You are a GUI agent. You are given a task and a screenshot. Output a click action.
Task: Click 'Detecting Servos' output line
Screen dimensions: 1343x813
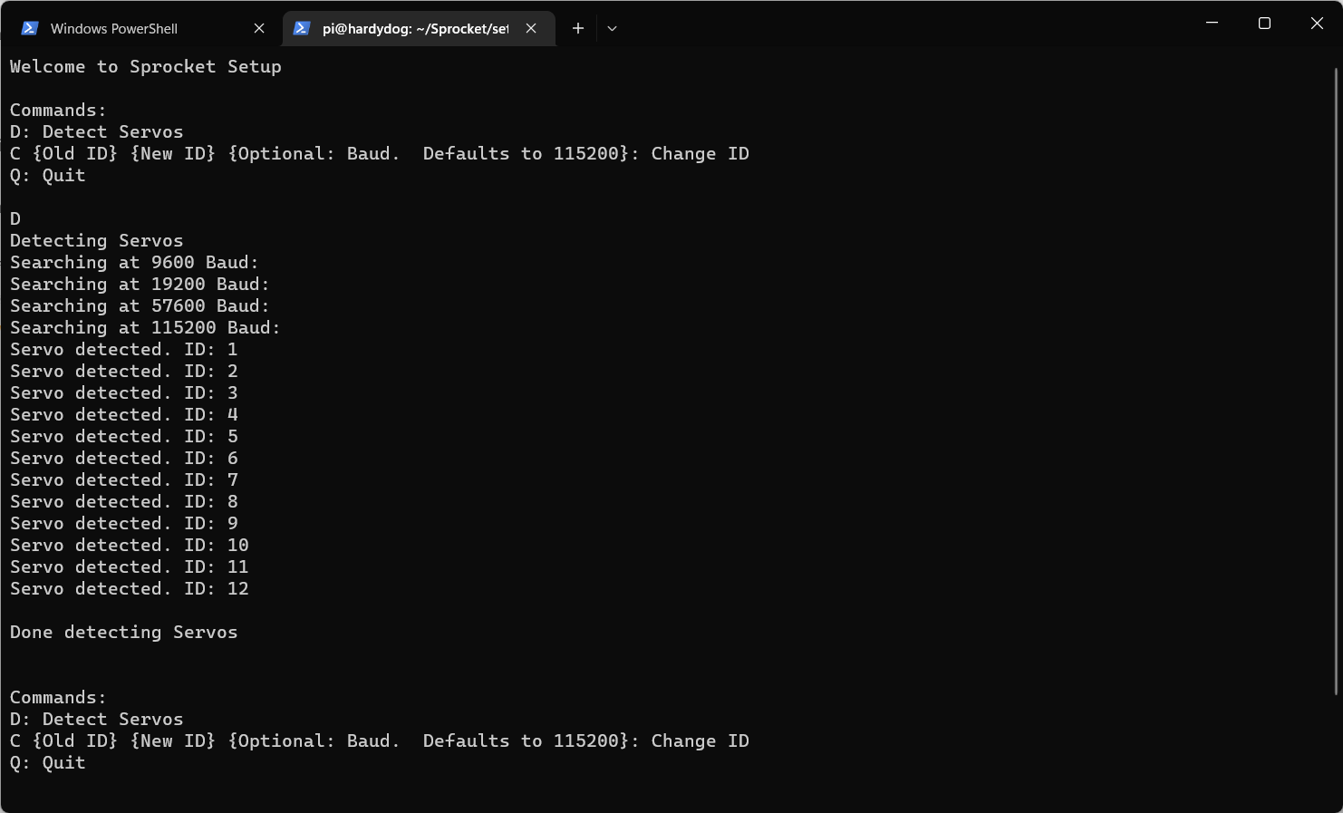97,240
